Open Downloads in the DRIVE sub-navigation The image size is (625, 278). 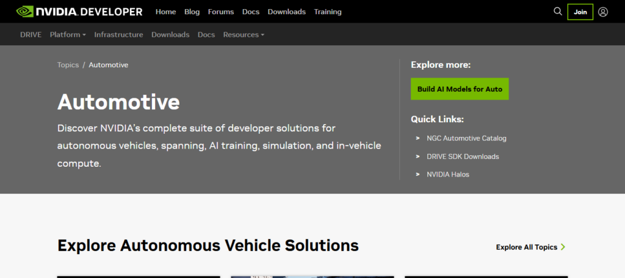pyautogui.click(x=170, y=35)
